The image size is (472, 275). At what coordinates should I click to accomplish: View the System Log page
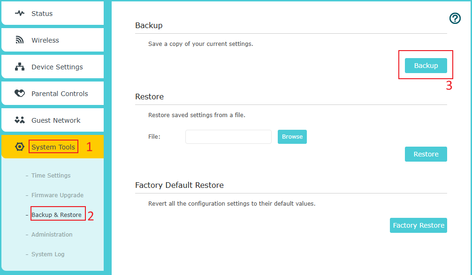[x=48, y=254]
